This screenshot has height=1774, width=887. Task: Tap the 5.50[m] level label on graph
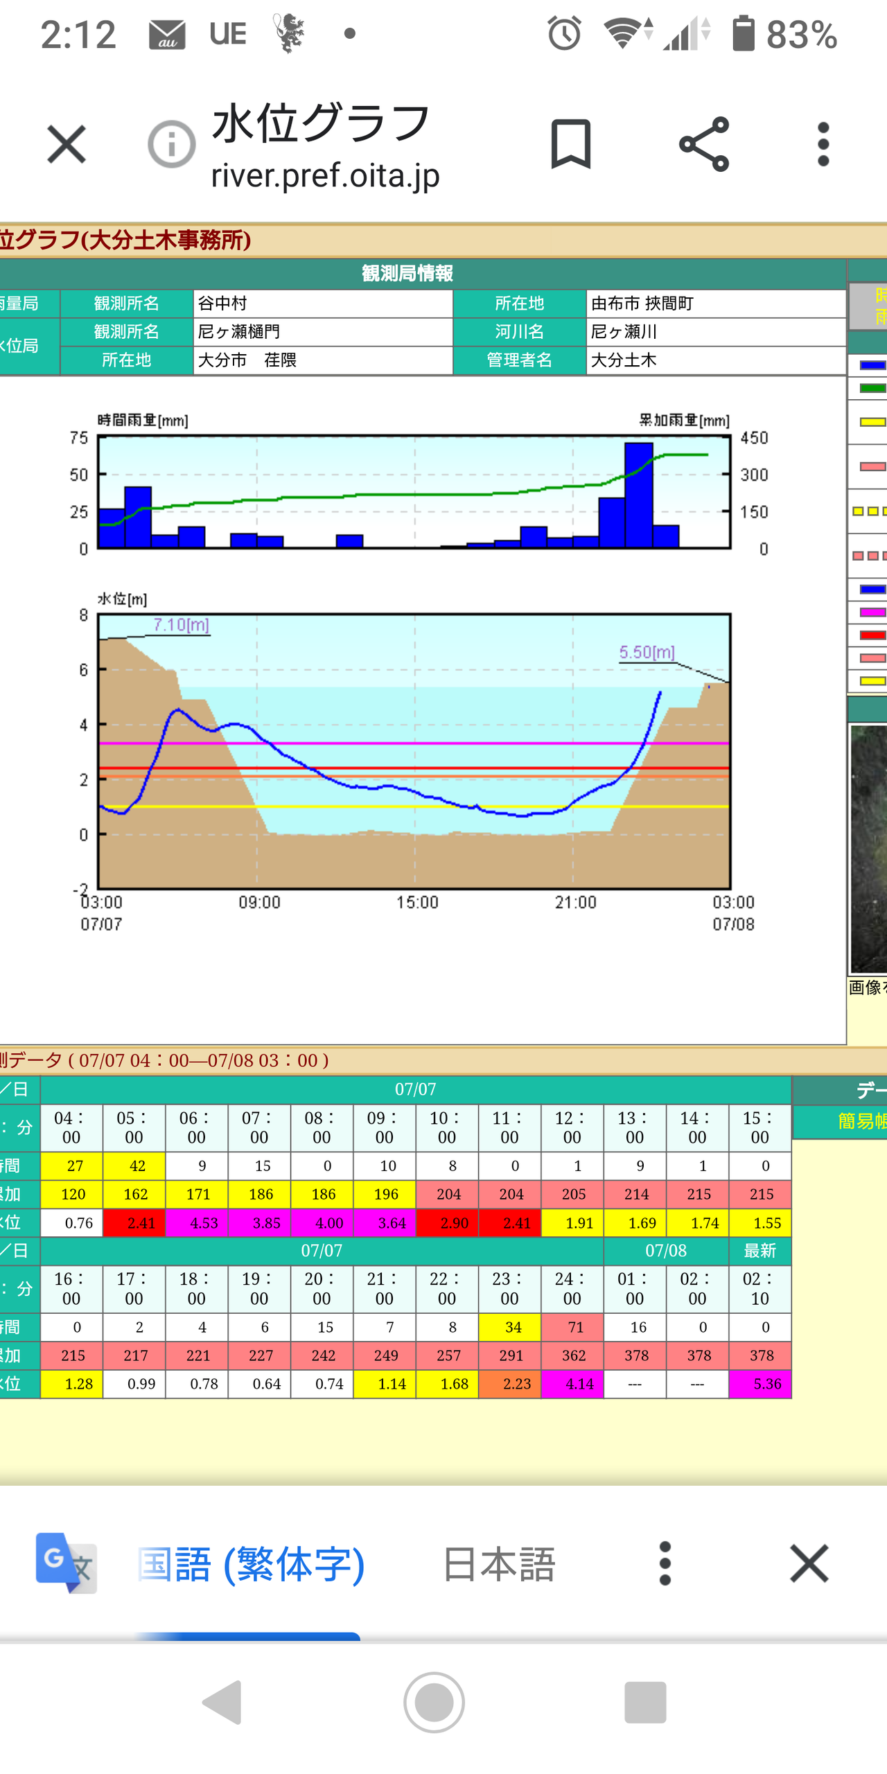pyautogui.click(x=647, y=652)
